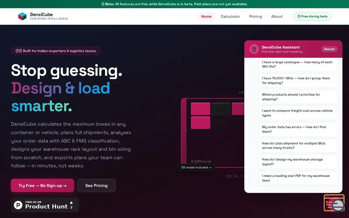
Task: Go to the Calculator nav item
Action: [x=230, y=17]
